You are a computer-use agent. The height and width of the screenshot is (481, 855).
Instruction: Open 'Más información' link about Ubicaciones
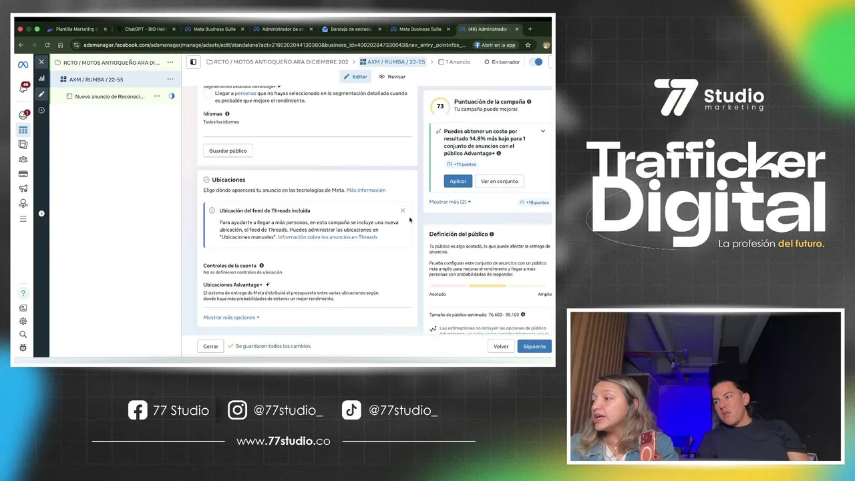point(366,190)
